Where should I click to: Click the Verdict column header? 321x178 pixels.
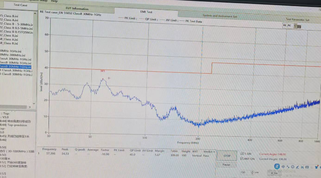tap(208, 152)
